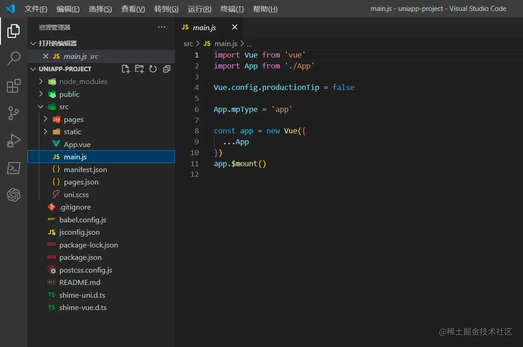Screen dimensions: 523x347
Task: Click line number 8 in the gutter
Action: pyautogui.click(x=197, y=131)
